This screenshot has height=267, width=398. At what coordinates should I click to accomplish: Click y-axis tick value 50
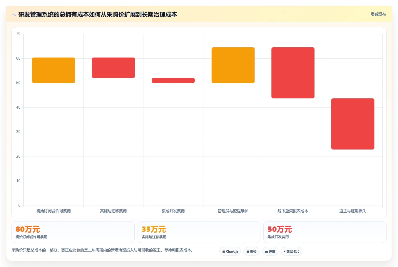tap(18, 83)
